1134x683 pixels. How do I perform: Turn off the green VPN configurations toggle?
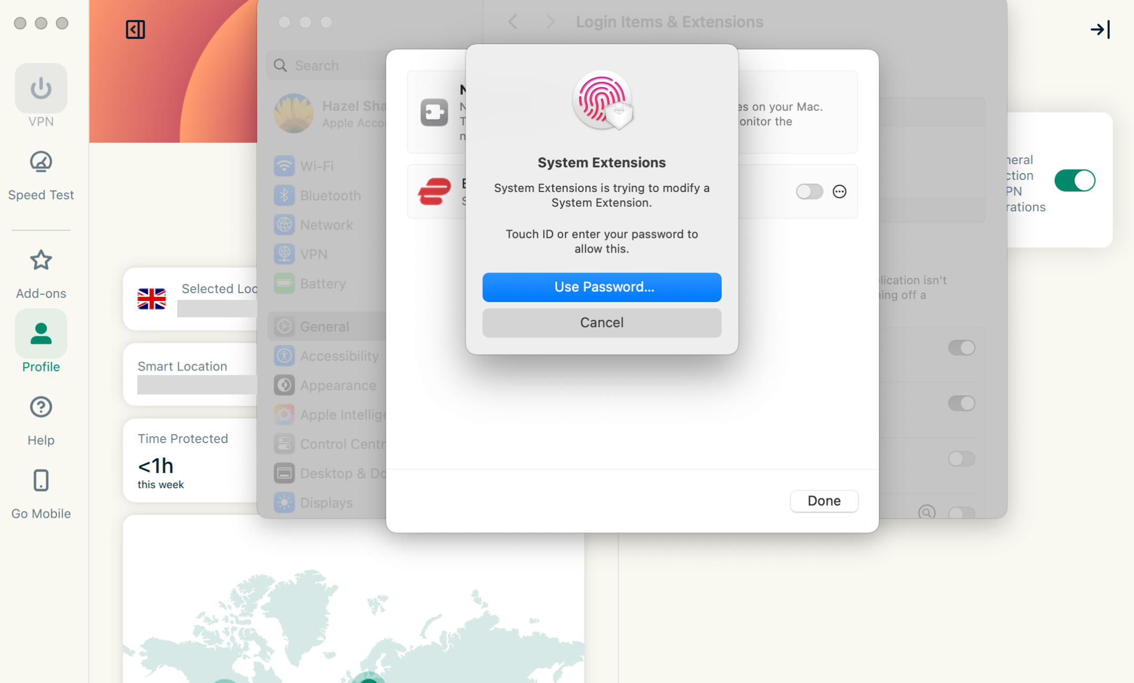(1075, 180)
